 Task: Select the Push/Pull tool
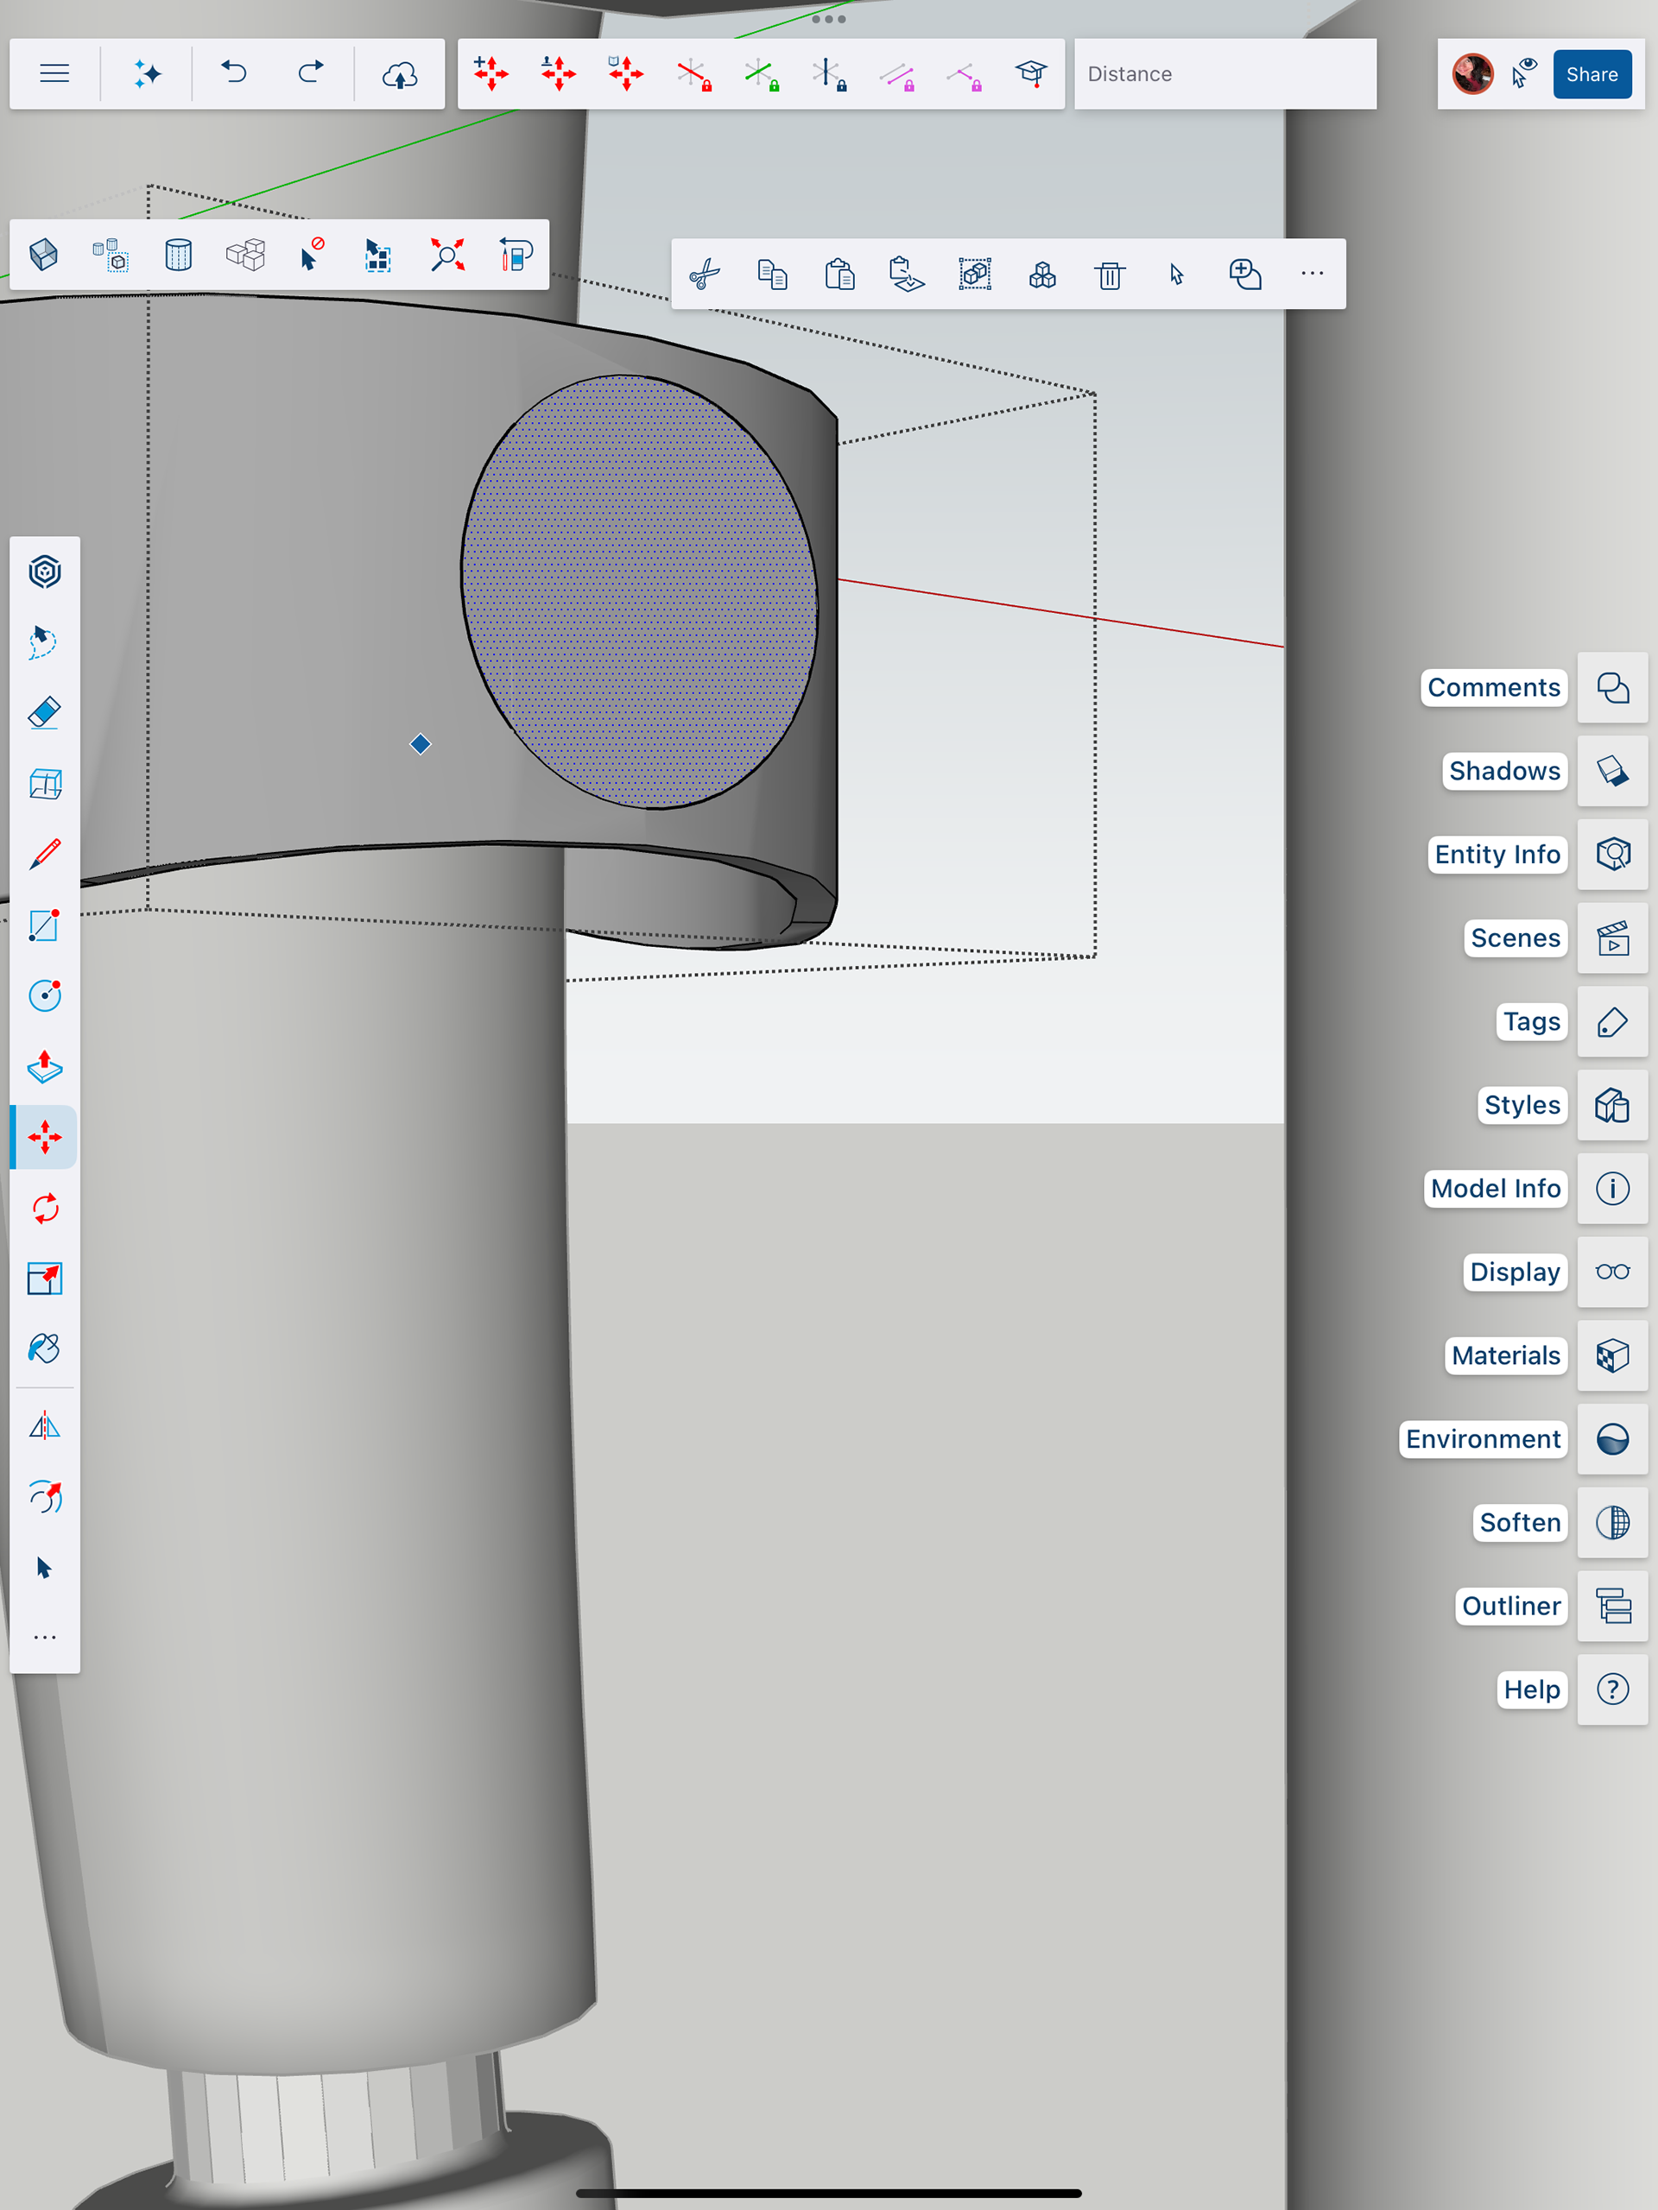45,1067
